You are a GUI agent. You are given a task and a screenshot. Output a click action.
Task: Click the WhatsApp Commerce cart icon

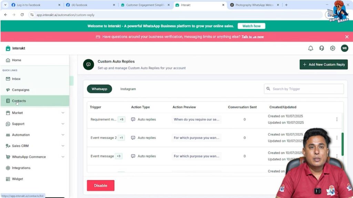pyautogui.click(x=8, y=157)
